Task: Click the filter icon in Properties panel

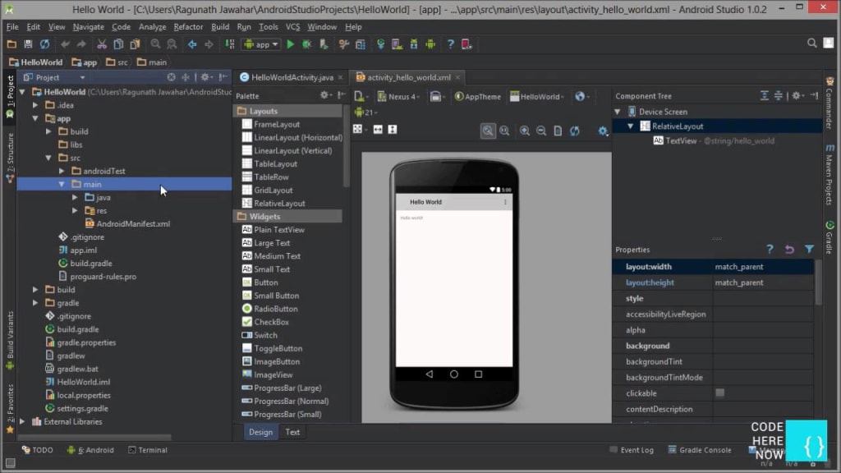Action: click(x=809, y=250)
